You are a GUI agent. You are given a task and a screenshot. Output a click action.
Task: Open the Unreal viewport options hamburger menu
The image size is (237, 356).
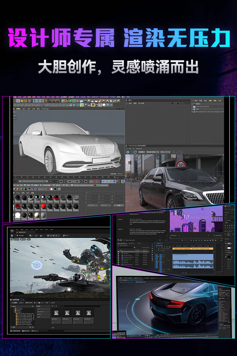pos(12,239)
